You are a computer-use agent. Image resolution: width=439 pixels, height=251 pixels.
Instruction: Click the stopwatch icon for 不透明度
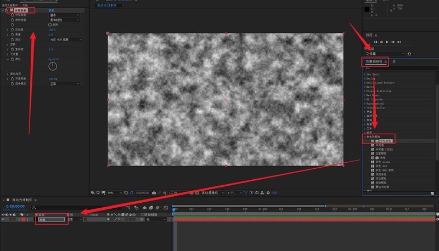[x=12, y=79]
